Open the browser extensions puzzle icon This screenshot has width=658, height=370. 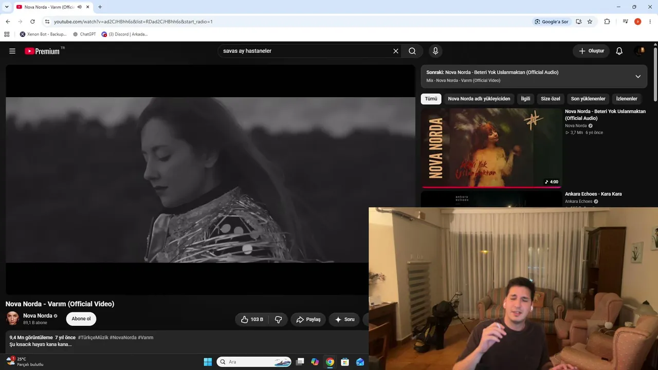[x=607, y=22]
